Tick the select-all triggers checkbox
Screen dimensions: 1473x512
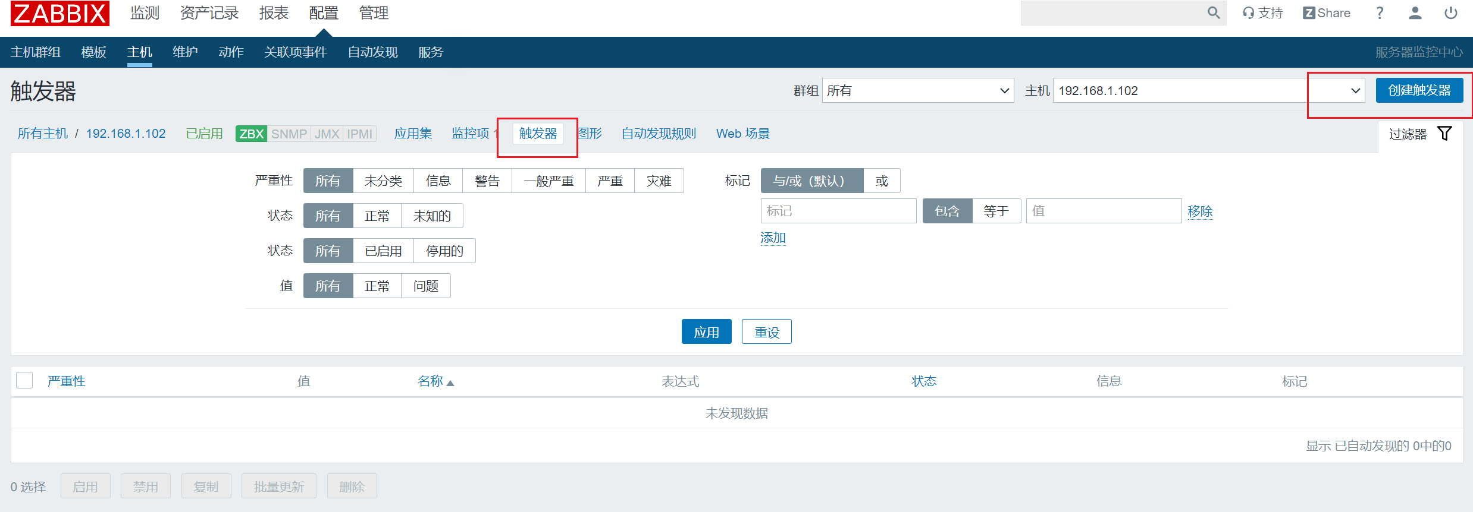pyautogui.click(x=24, y=380)
